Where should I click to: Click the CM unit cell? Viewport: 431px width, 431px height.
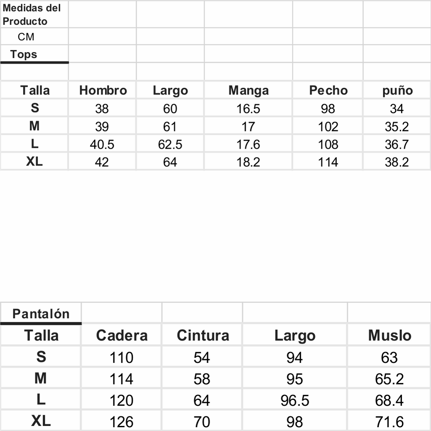pyautogui.click(x=34, y=37)
